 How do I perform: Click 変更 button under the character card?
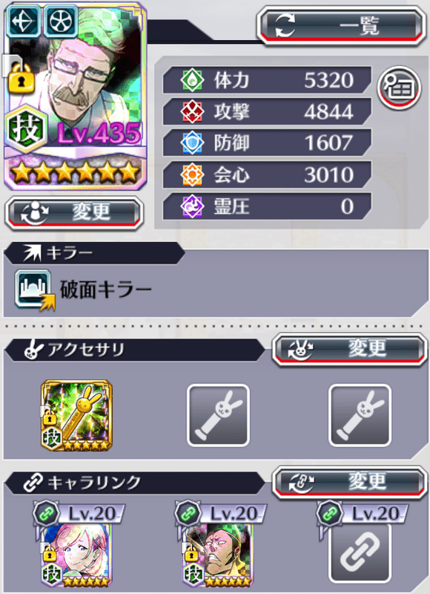74,212
